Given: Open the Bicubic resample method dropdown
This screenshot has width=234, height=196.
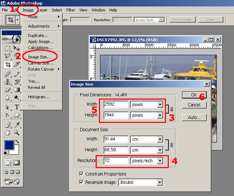Looking at the screenshot, I should point(160,182).
